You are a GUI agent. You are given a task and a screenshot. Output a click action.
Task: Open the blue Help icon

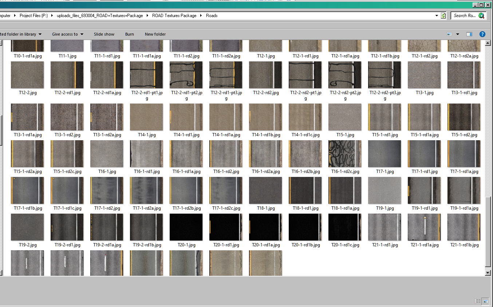coord(482,34)
